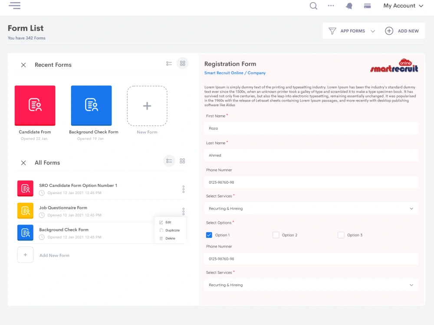Screen dimensions: 434x325
Task: Click the First Name field showing Raza
Action: pyautogui.click(x=311, y=128)
